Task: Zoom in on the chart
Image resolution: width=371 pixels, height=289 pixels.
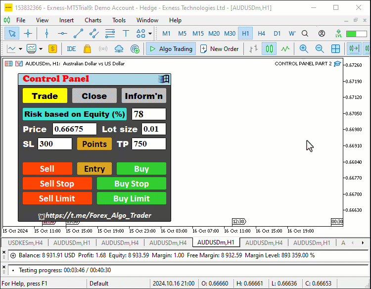Action: [x=304, y=49]
